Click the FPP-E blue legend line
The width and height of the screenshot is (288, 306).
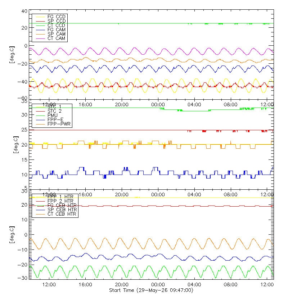pyautogui.click(x=40, y=120)
